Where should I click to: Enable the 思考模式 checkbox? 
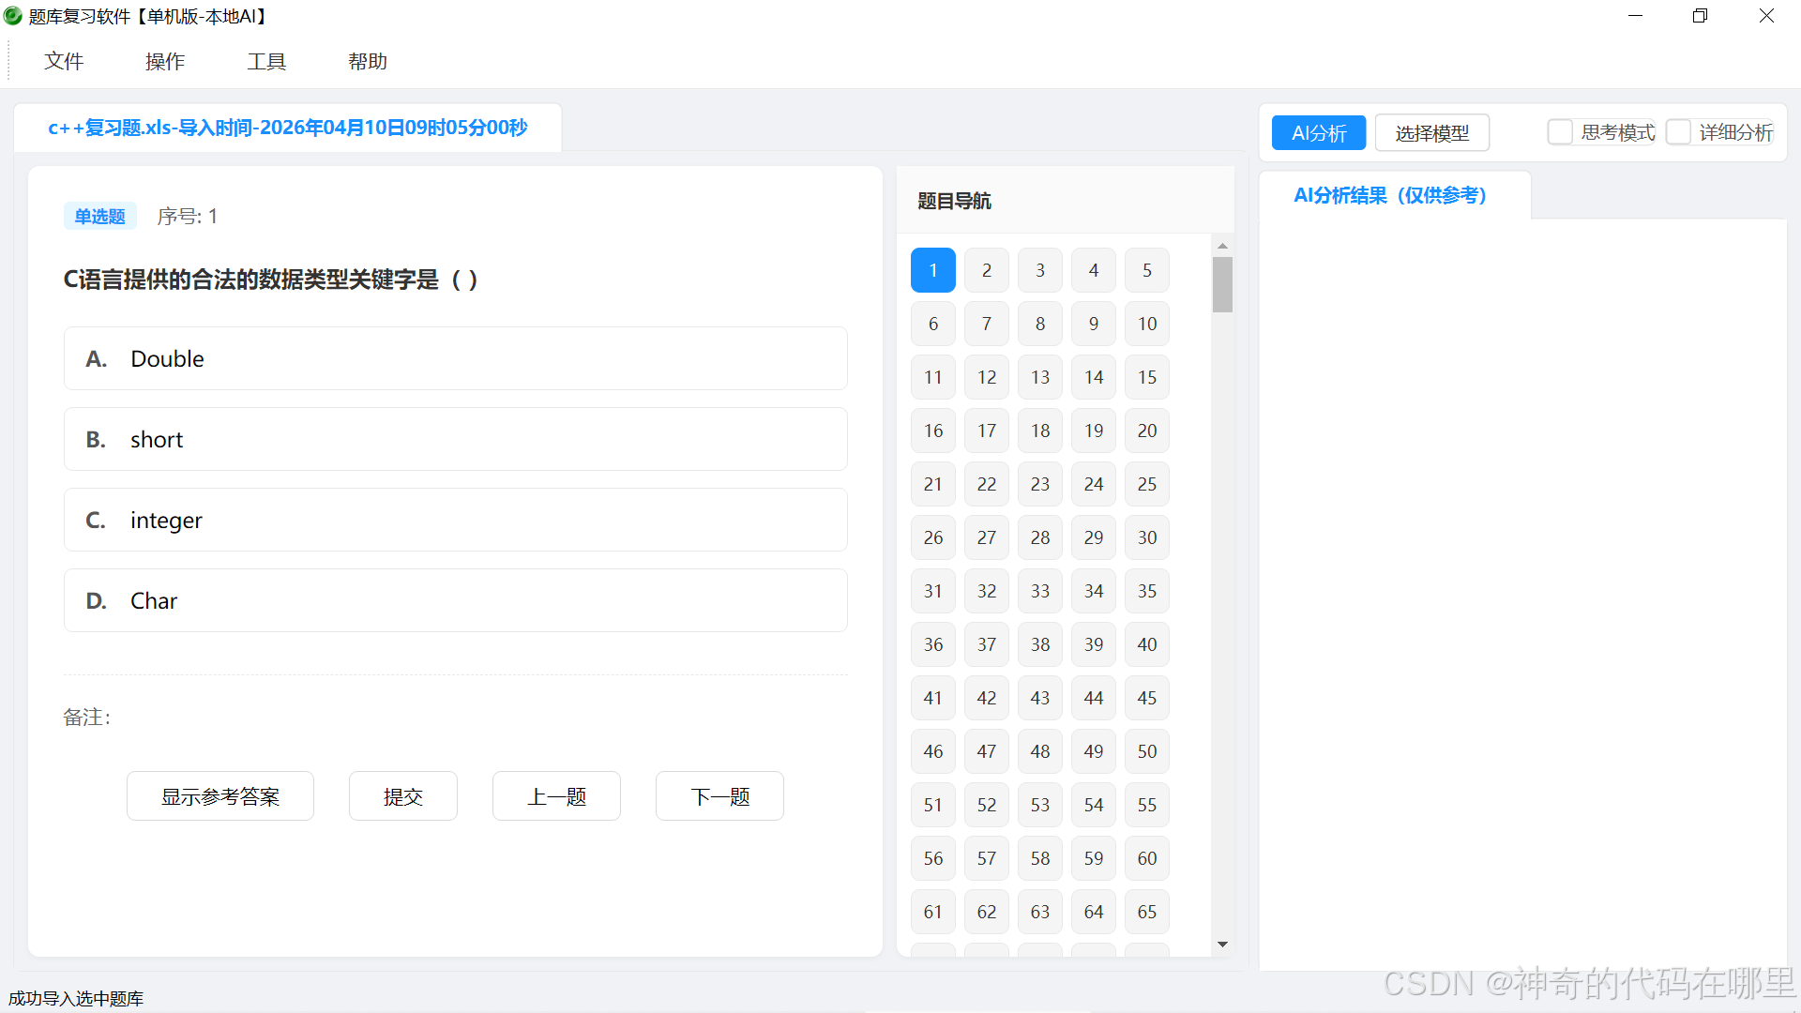tap(1560, 132)
